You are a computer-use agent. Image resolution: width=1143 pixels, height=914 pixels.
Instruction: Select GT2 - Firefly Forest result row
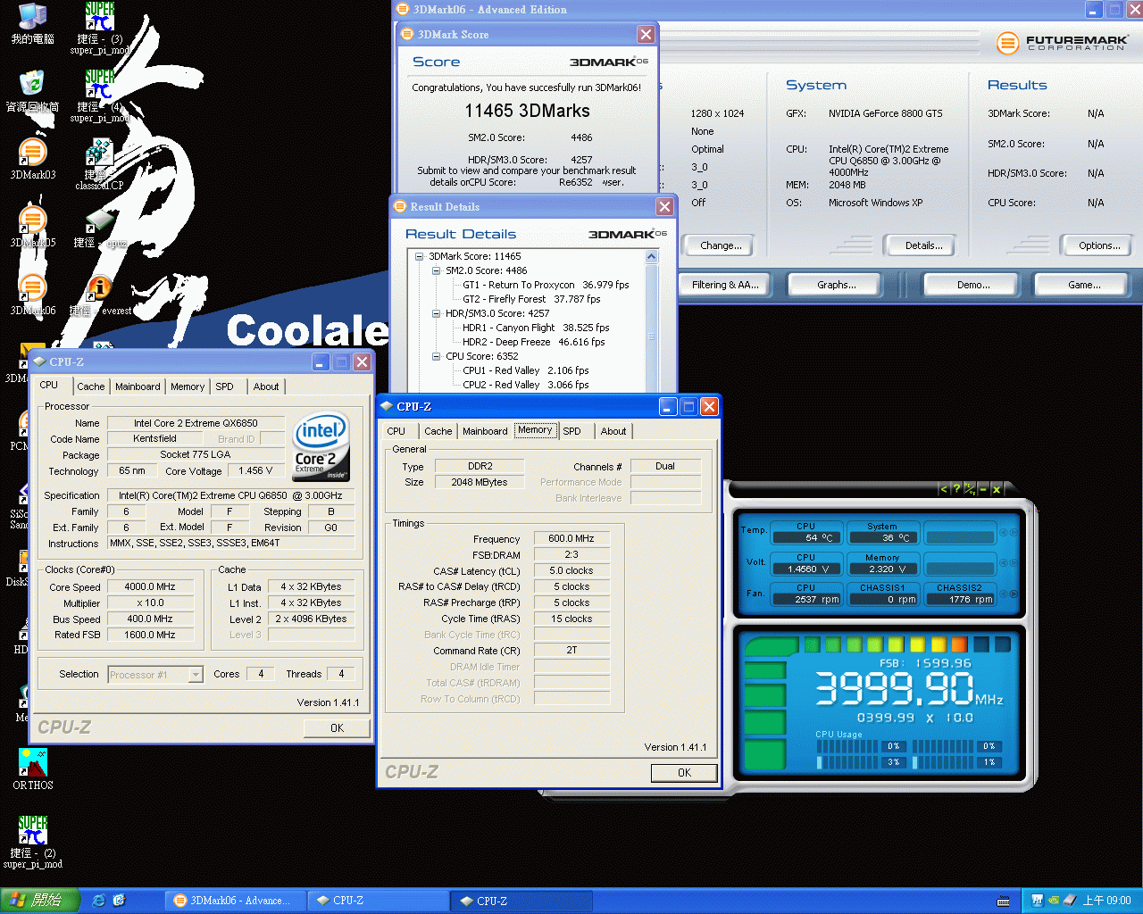(531, 299)
